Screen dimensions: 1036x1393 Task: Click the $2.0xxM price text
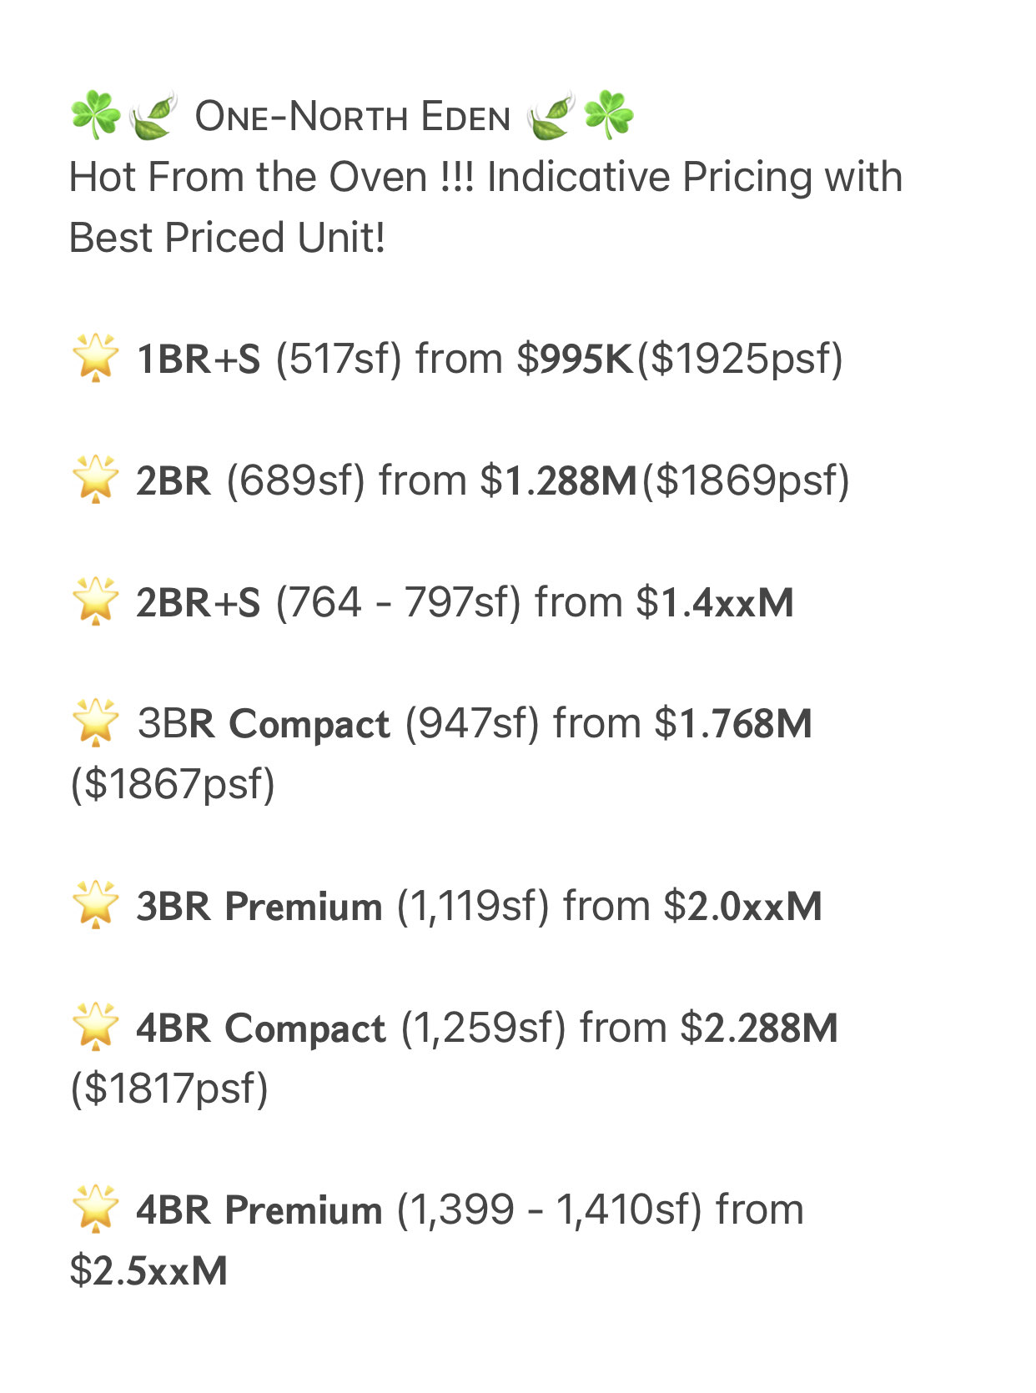743,906
